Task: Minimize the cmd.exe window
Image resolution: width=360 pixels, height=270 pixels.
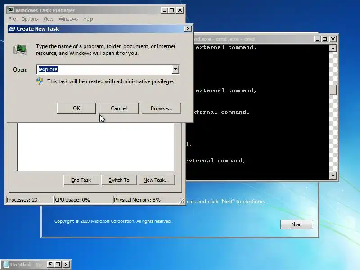Action: pos(317,39)
